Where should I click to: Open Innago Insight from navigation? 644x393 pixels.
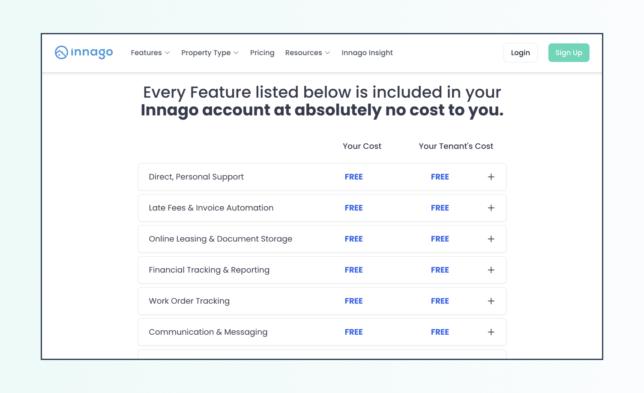pyautogui.click(x=367, y=53)
